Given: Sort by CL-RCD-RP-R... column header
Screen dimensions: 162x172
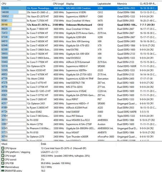Looking at the screenshot, I should click(148, 4).
